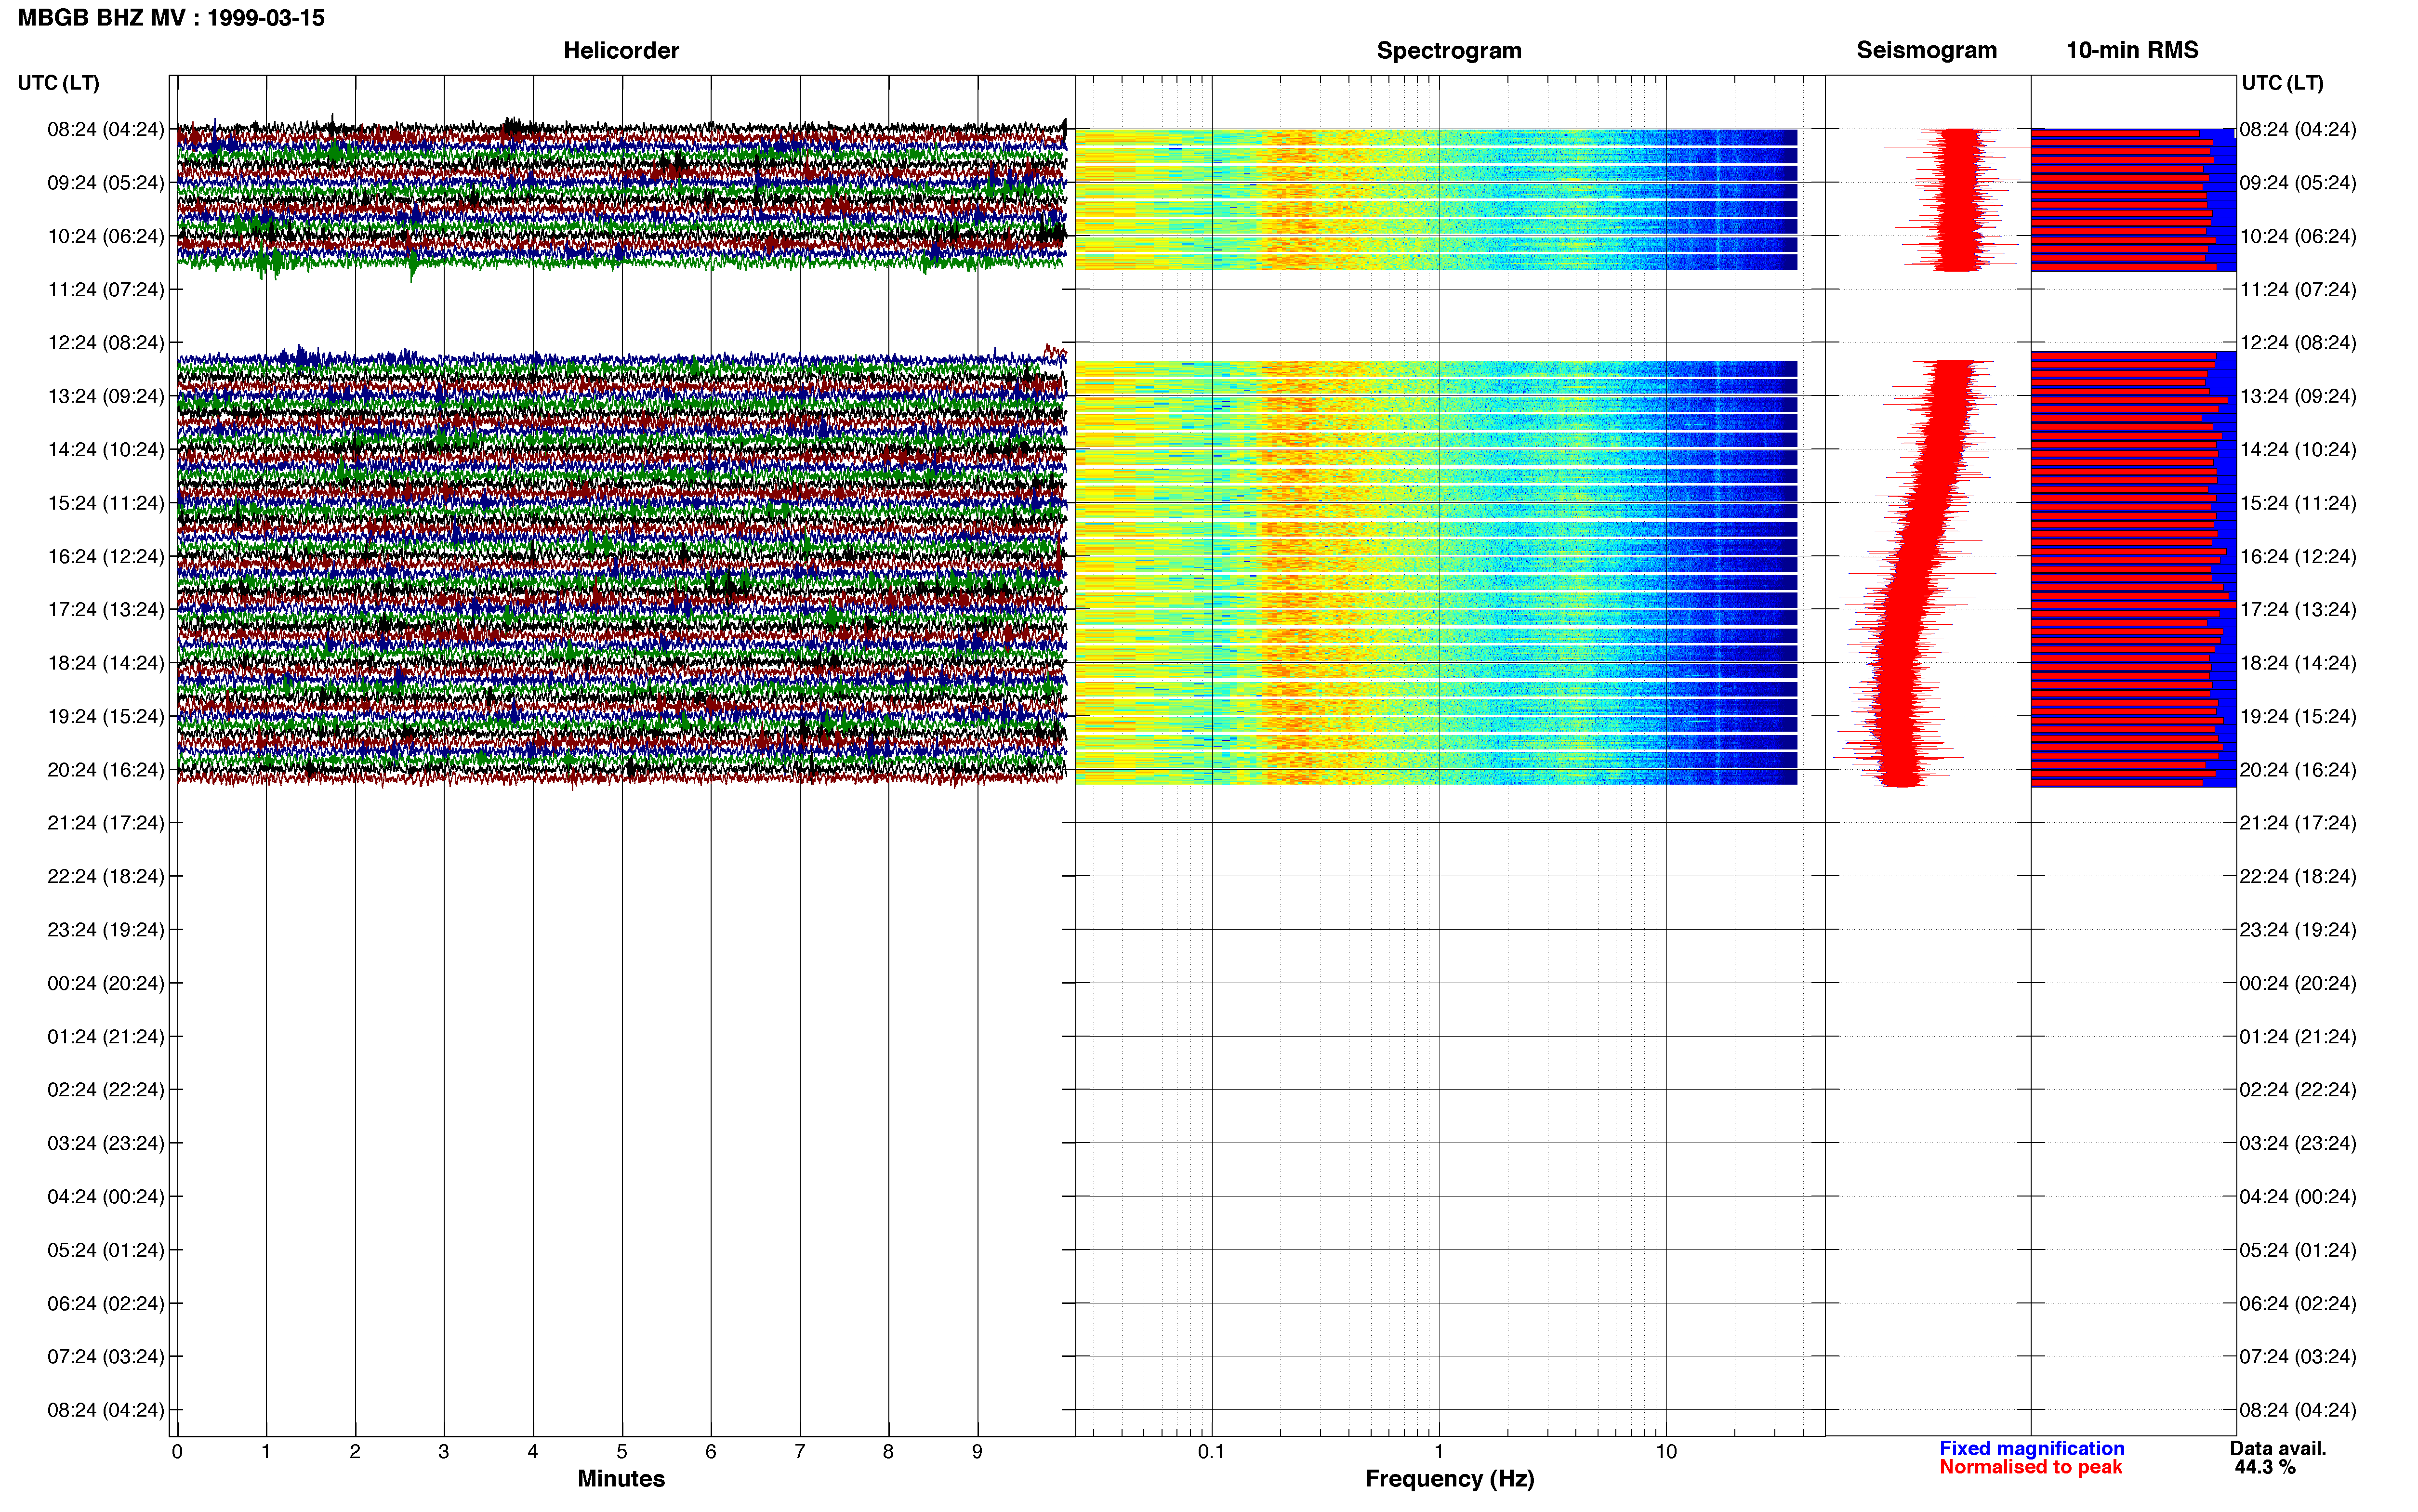Screen dimensions: 2418x1512
Task: Click the left-side 'UTC (LT)' header
Action: tap(58, 82)
